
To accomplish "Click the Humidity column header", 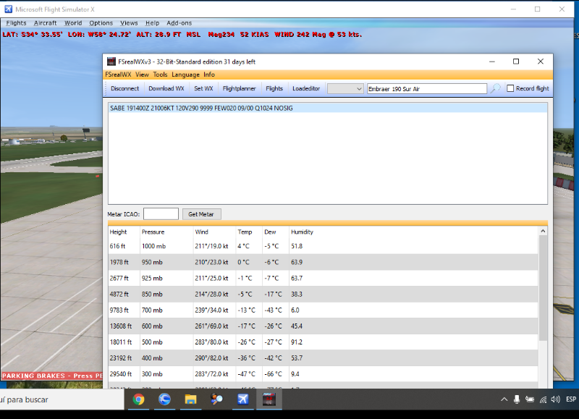I will tap(302, 232).
